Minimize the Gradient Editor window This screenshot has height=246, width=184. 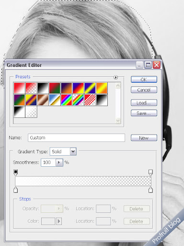pyautogui.click(x=139, y=65)
